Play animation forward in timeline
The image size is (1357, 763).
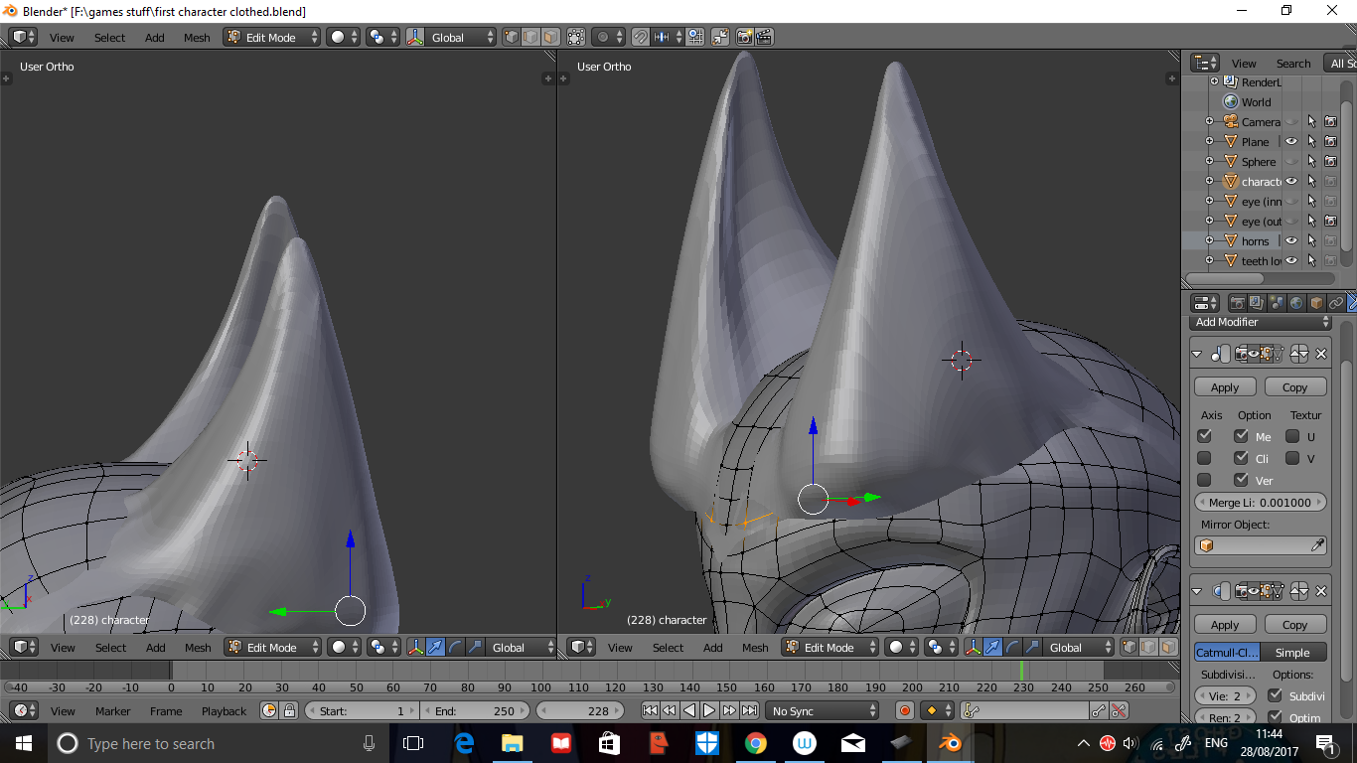709,710
